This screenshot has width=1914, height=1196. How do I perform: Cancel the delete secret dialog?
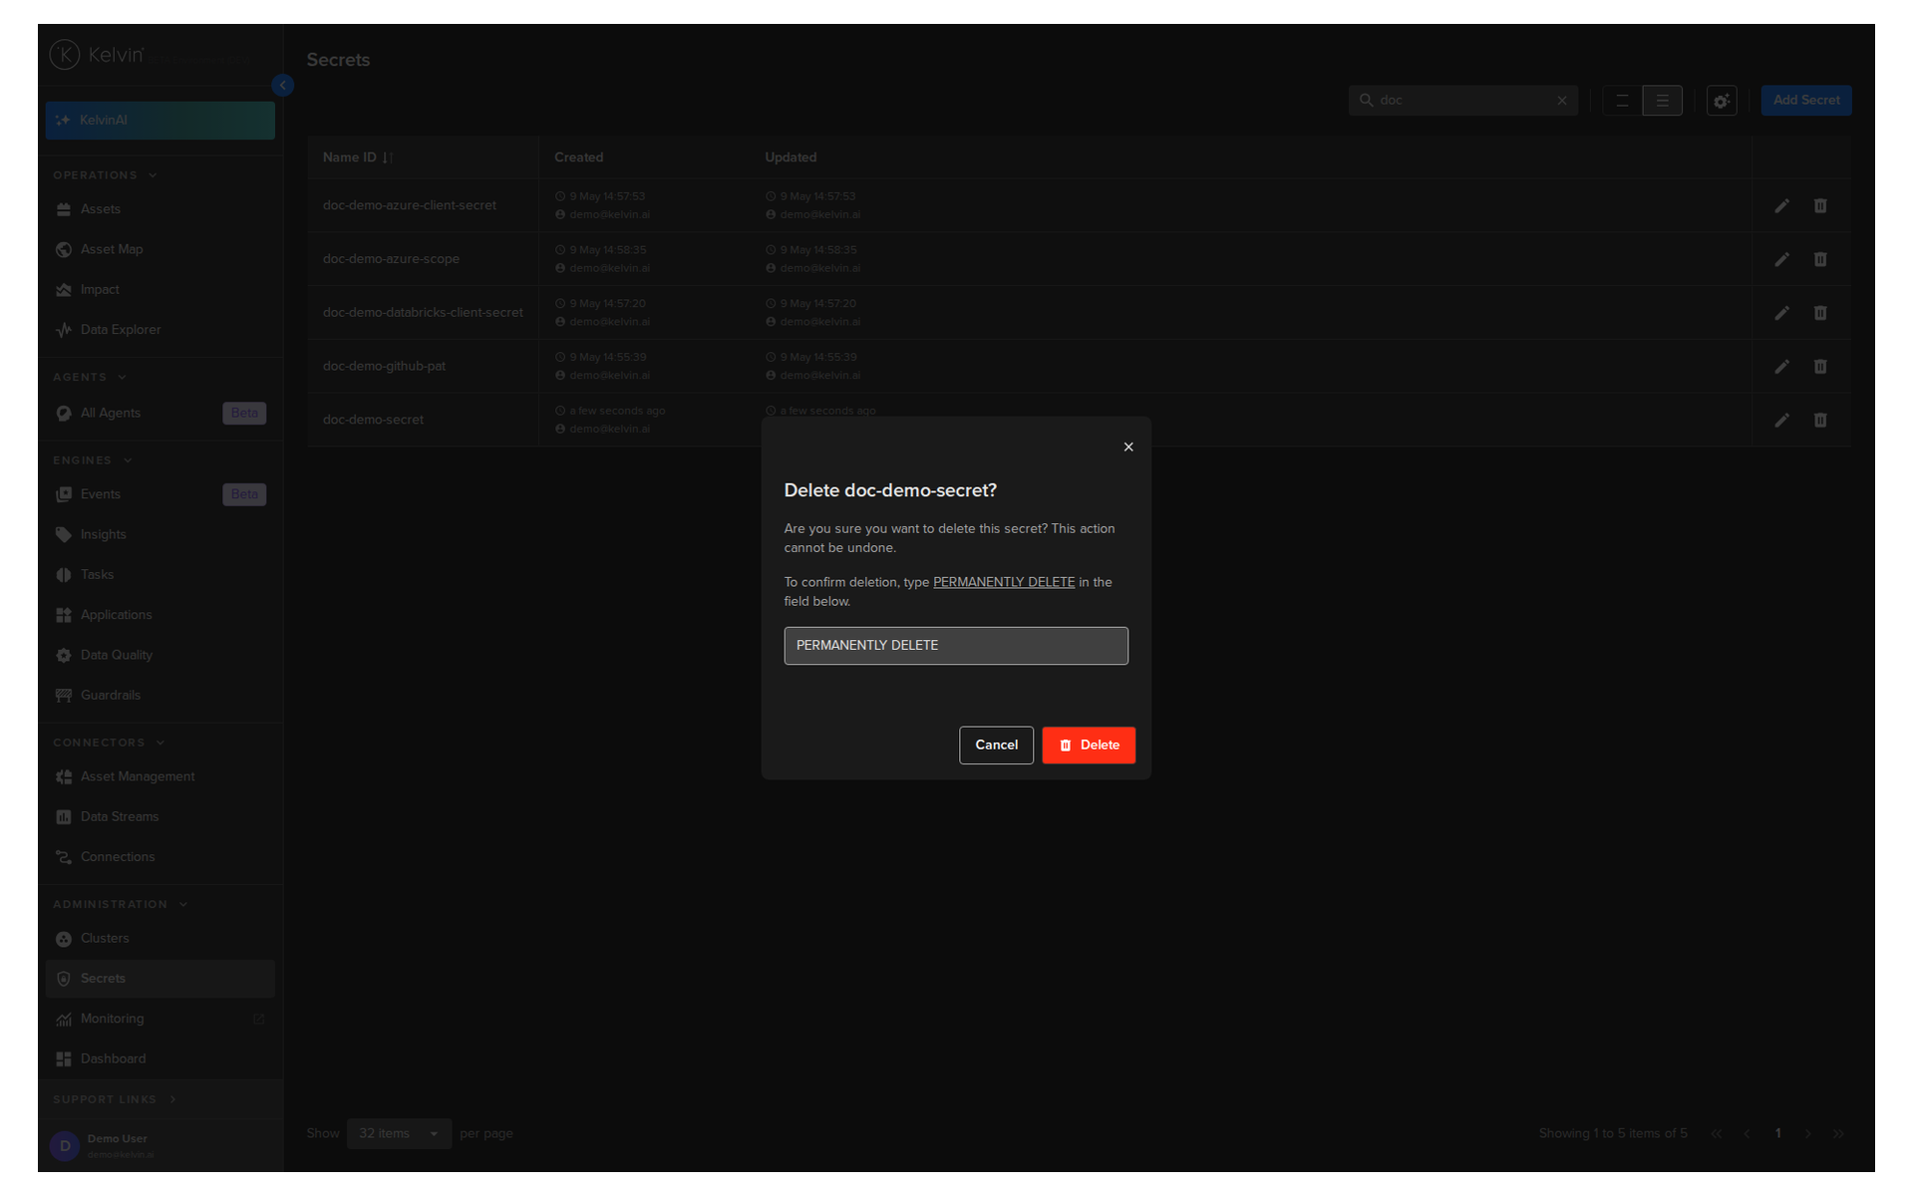click(x=996, y=745)
